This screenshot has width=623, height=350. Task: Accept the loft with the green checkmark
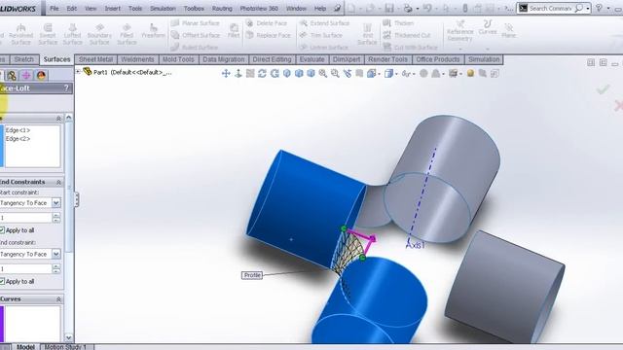[x=604, y=89]
